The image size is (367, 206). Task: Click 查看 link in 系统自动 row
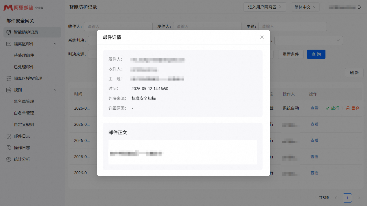[x=314, y=108]
